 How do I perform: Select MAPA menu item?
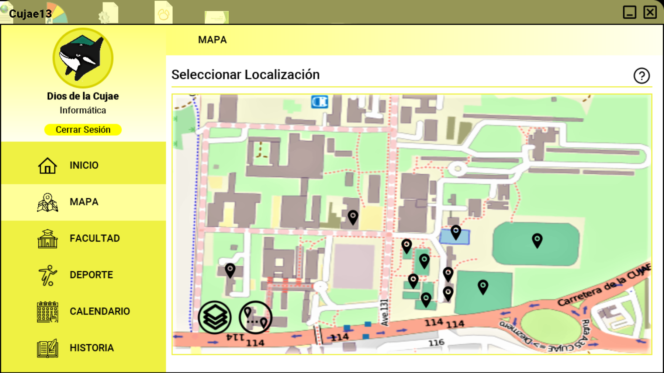[83, 202]
